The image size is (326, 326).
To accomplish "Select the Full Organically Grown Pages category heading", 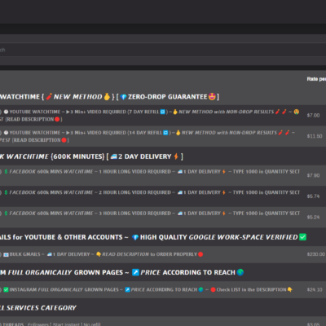I will (122, 272).
